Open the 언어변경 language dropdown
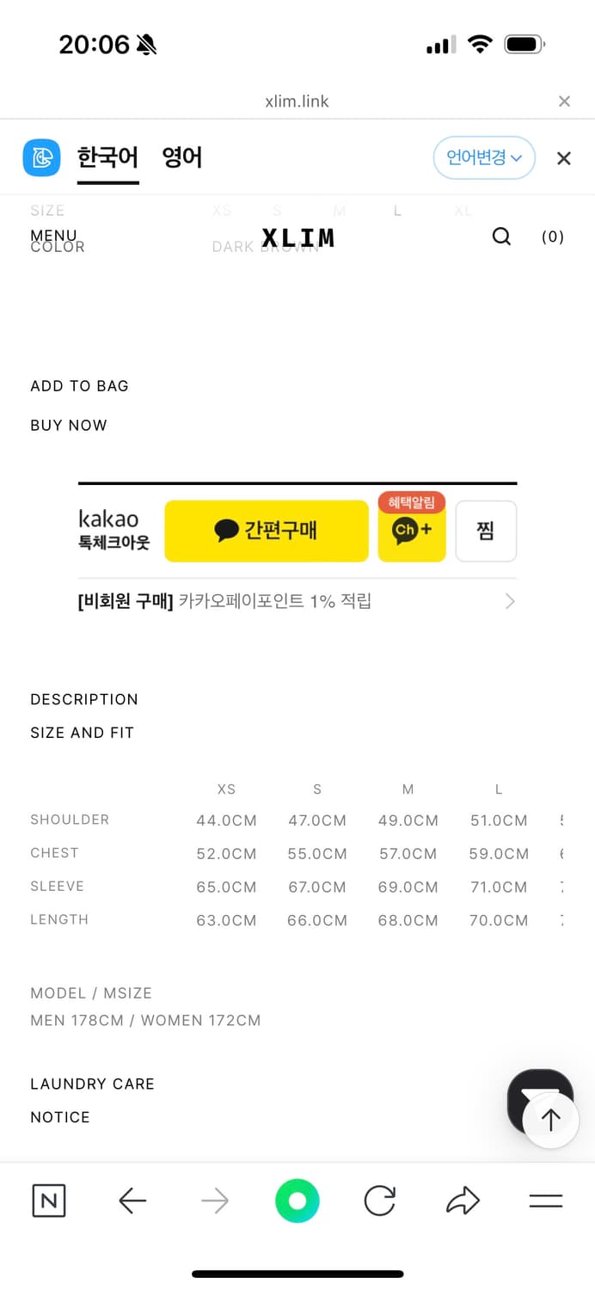The width and height of the screenshot is (595, 1290). point(484,158)
